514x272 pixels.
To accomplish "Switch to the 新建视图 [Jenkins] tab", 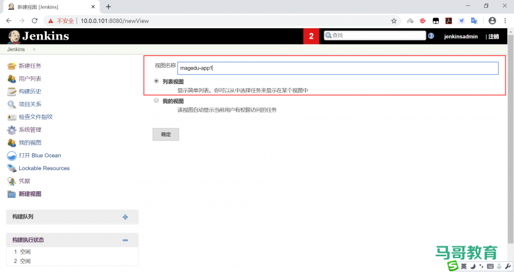I will [51, 7].
